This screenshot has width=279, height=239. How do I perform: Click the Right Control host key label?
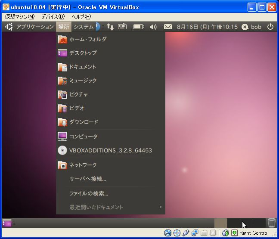254,233
